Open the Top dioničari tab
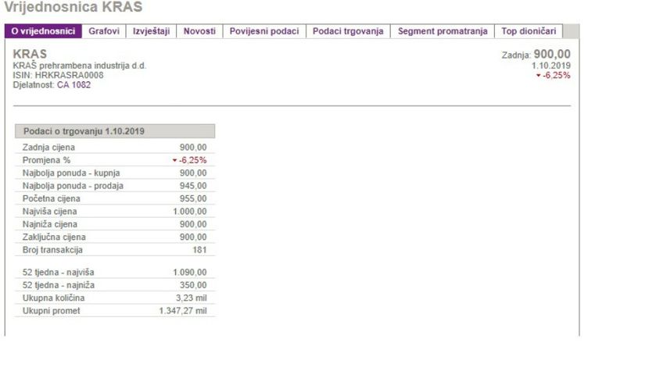This screenshot has width=649, height=371. (x=529, y=31)
